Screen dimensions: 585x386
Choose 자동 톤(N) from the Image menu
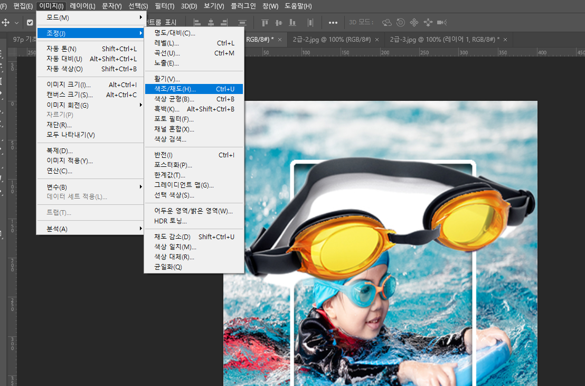coord(90,49)
